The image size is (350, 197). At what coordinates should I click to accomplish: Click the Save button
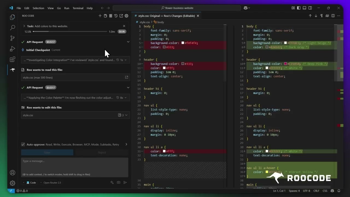47,152
